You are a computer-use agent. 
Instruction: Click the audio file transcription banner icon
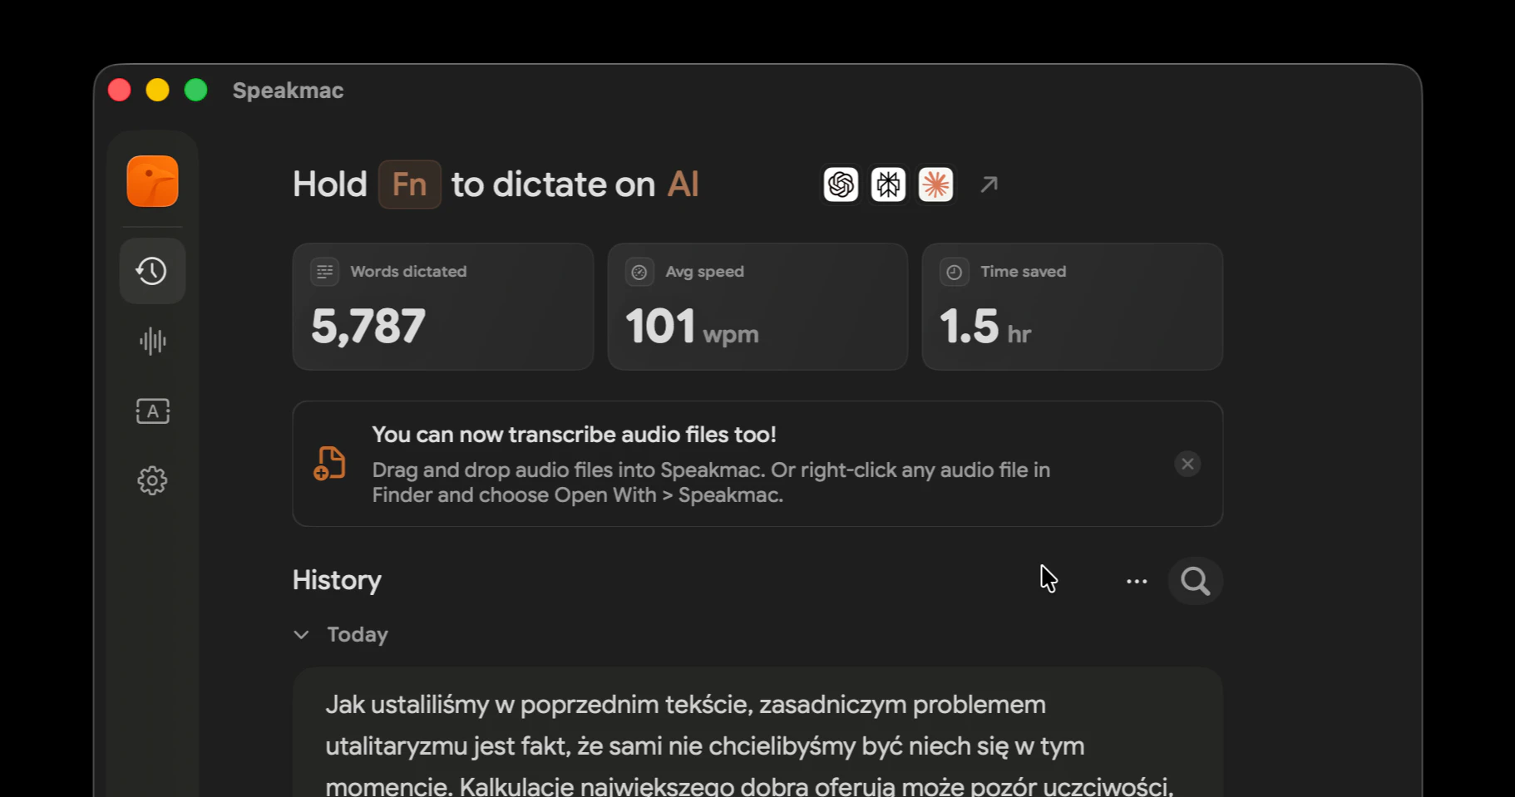pyautogui.click(x=330, y=464)
